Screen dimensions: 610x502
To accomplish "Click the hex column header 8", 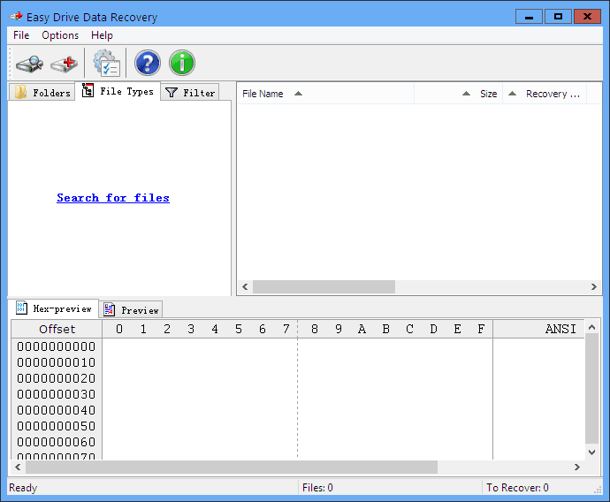I will point(315,329).
